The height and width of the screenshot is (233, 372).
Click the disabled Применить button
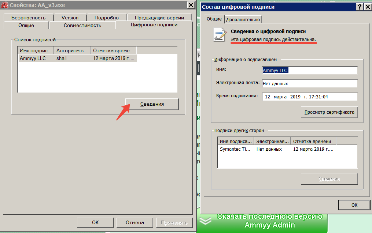point(174,223)
